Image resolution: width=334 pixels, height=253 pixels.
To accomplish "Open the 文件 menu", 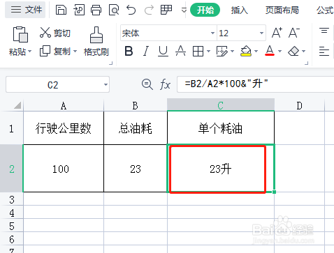I will point(26,10).
